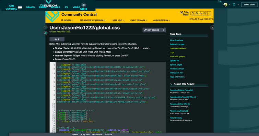Open Adoption:Astros Wiki link
Viewport: 259px width, 136px height.
click(x=179, y=111)
